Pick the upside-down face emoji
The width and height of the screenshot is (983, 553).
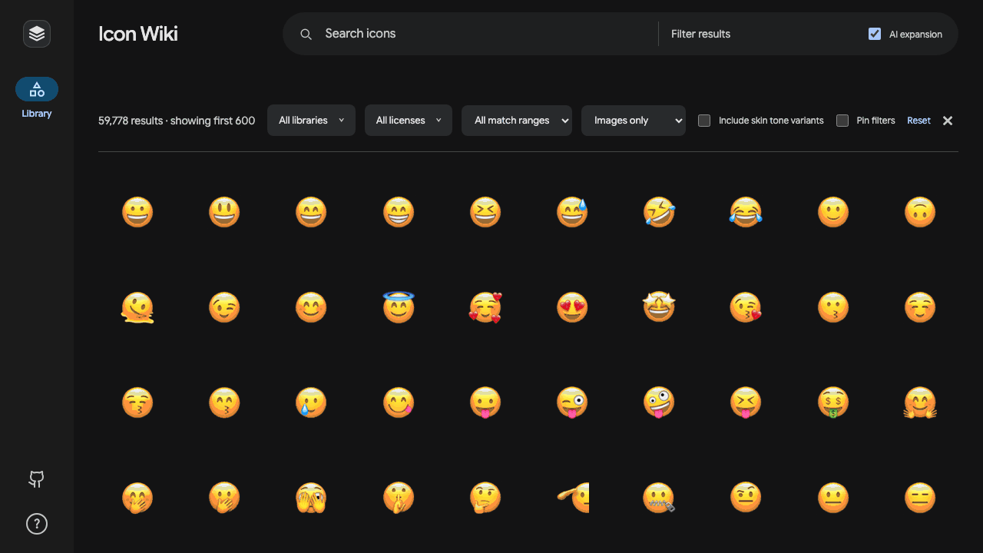[920, 212]
